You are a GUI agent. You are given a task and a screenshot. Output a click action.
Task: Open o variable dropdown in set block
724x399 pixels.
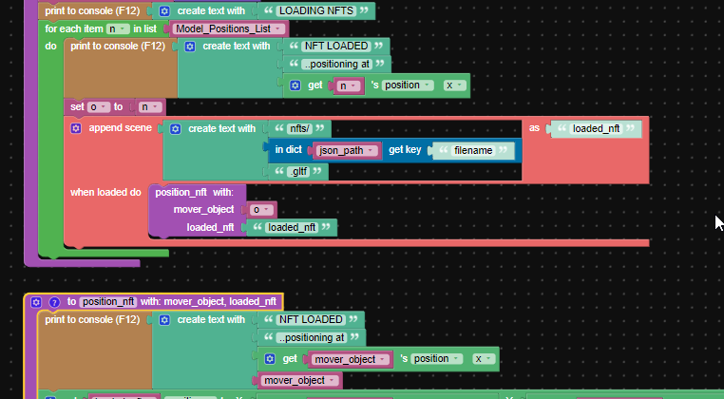98,107
